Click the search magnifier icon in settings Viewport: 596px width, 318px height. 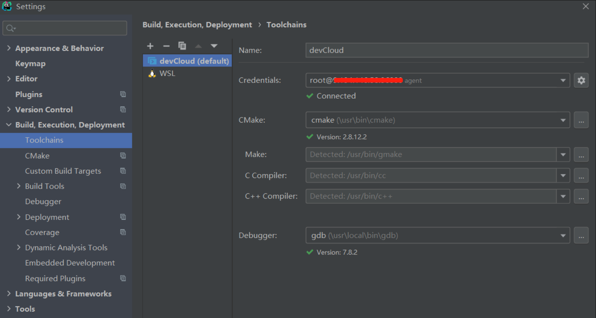11,28
